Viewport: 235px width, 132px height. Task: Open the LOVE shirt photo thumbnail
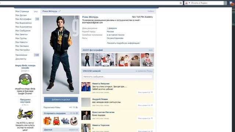pyautogui.click(x=147, y=60)
